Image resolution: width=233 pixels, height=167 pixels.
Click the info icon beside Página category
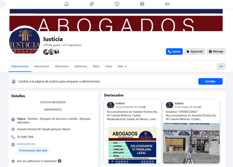coord(13,119)
